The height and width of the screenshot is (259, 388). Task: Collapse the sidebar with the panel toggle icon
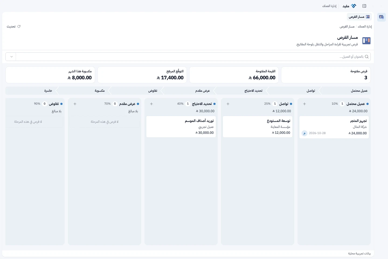pos(364,6)
